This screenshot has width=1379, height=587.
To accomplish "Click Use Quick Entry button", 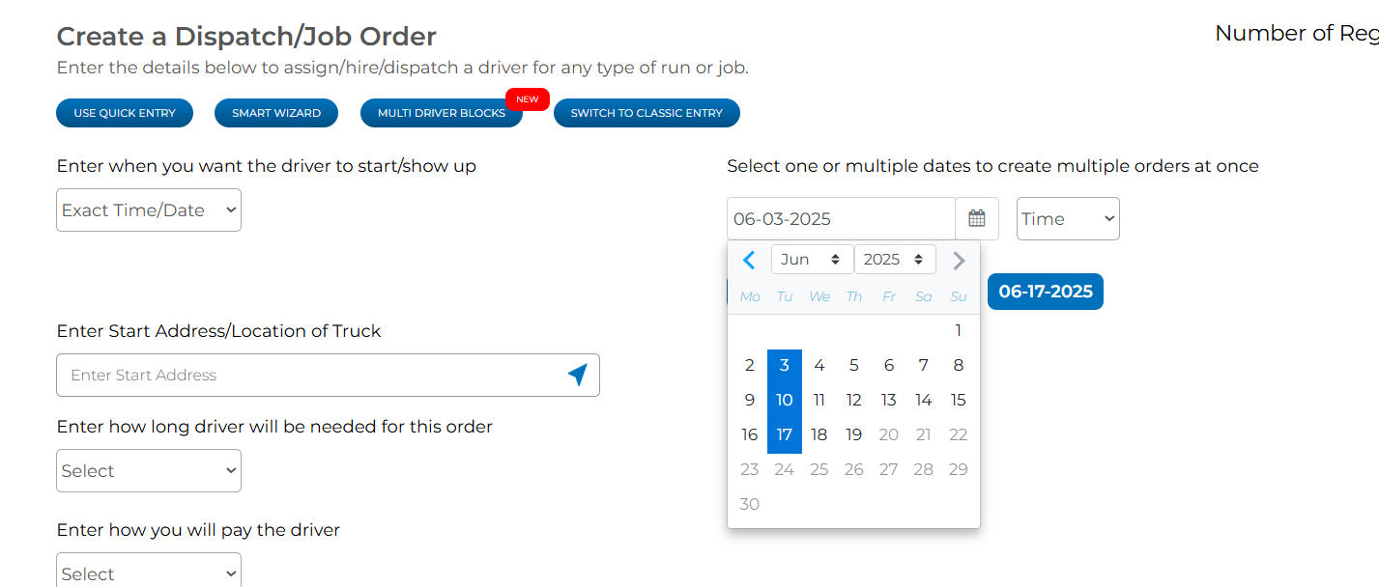I will click(x=125, y=113).
